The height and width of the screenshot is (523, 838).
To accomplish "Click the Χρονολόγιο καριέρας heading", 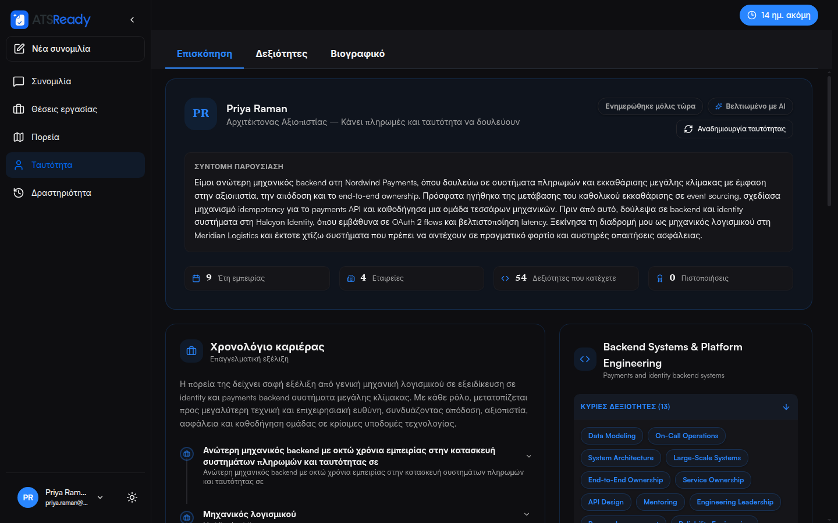I will pyautogui.click(x=267, y=347).
